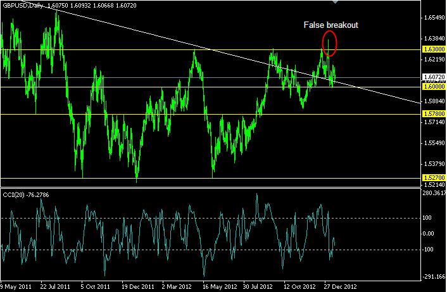The width and height of the screenshot is (447, 292).
Task: Select the yellow 1.52700 price level tag
Action: click(x=434, y=177)
